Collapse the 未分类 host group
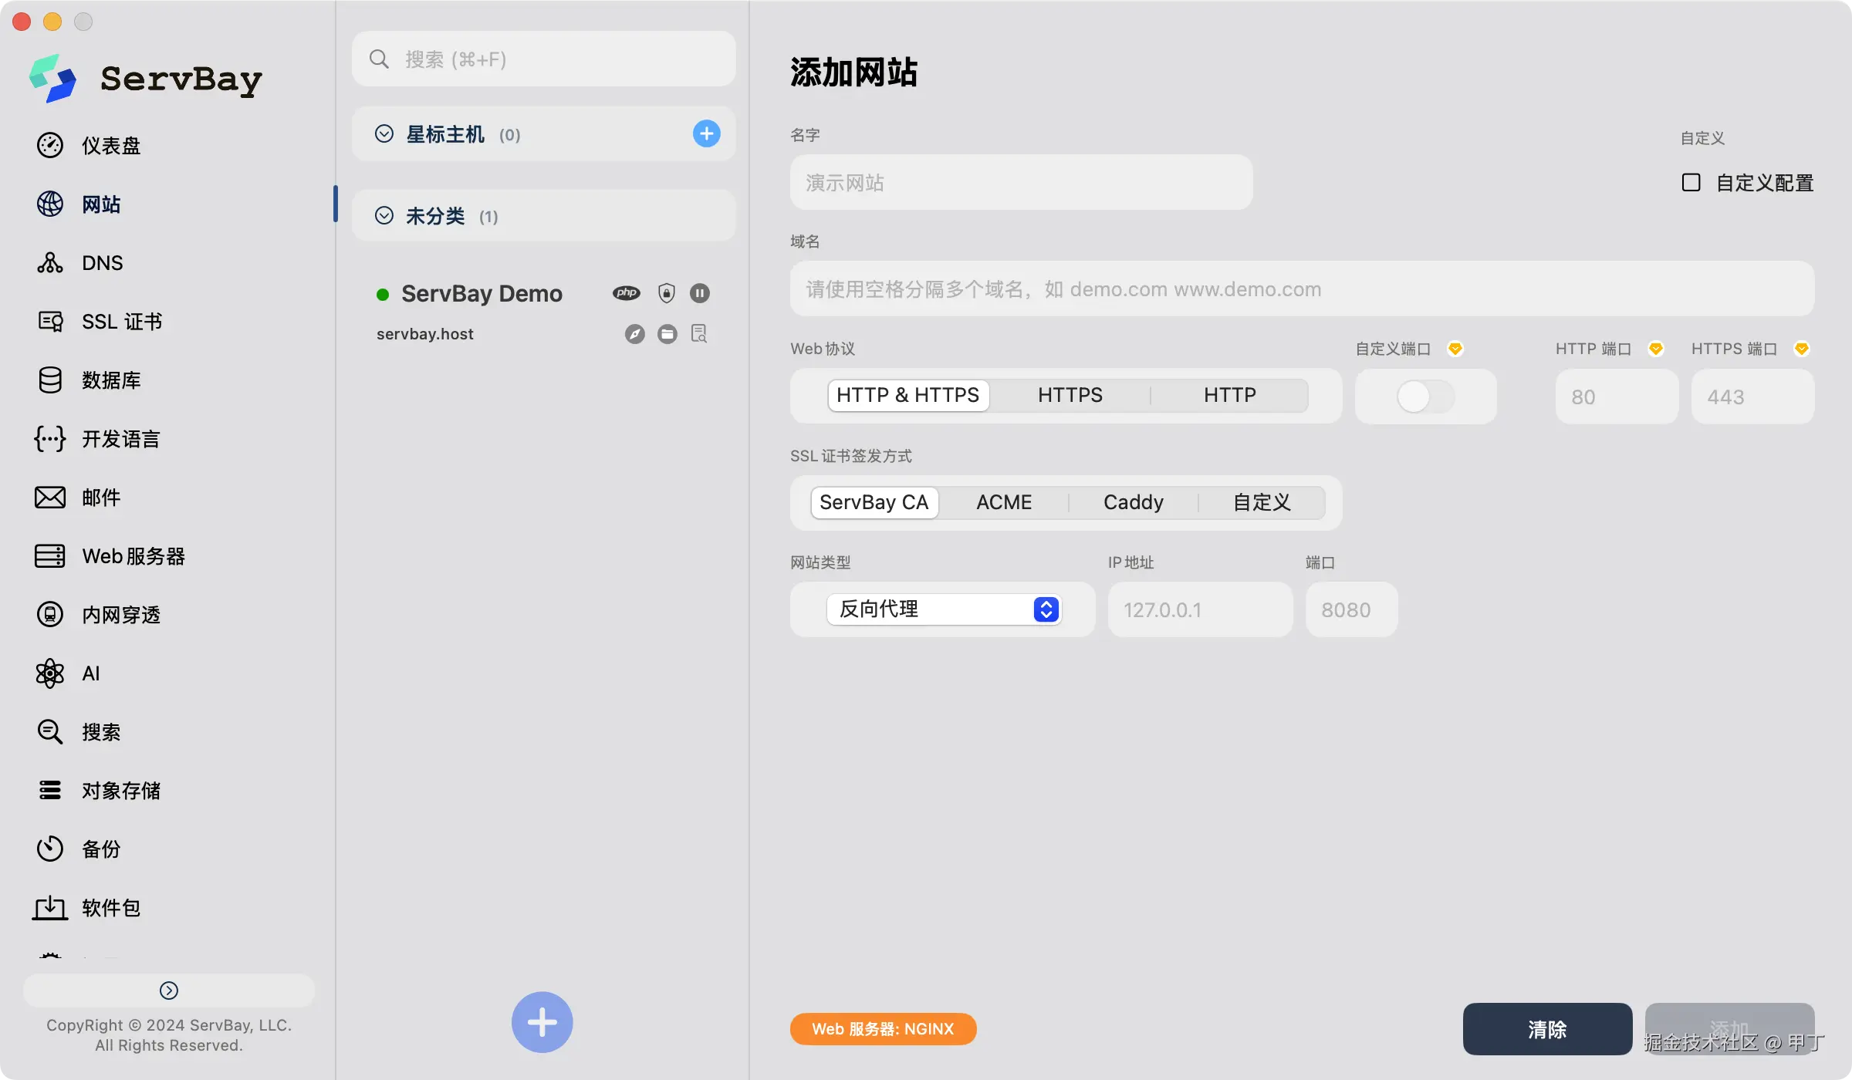The width and height of the screenshot is (1852, 1080). [x=384, y=215]
